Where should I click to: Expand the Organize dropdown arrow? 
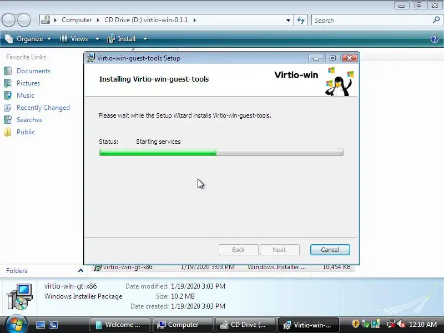[x=49, y=39]
